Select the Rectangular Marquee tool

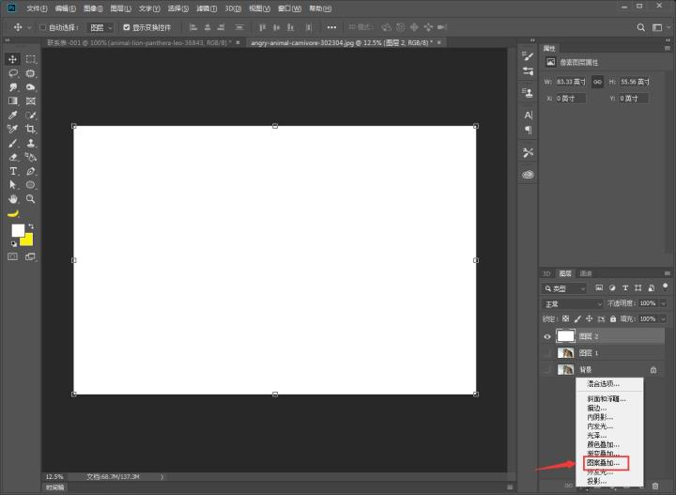click(31, 58)
